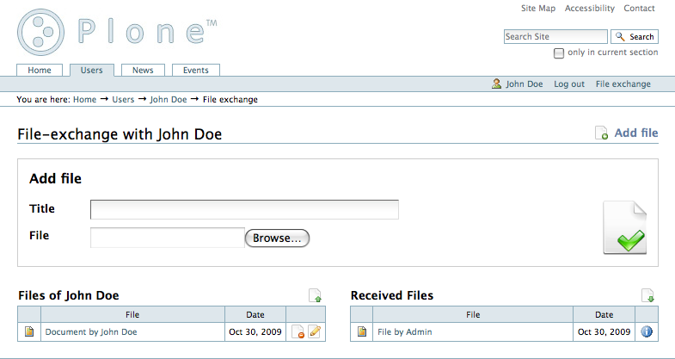This screenshot has height=359, width=675.
Task: Focus the Title input field
Action: point(244,209)
